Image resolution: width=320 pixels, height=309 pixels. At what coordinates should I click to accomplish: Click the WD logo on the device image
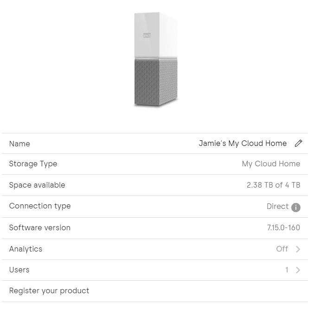[x=147, y=35]
